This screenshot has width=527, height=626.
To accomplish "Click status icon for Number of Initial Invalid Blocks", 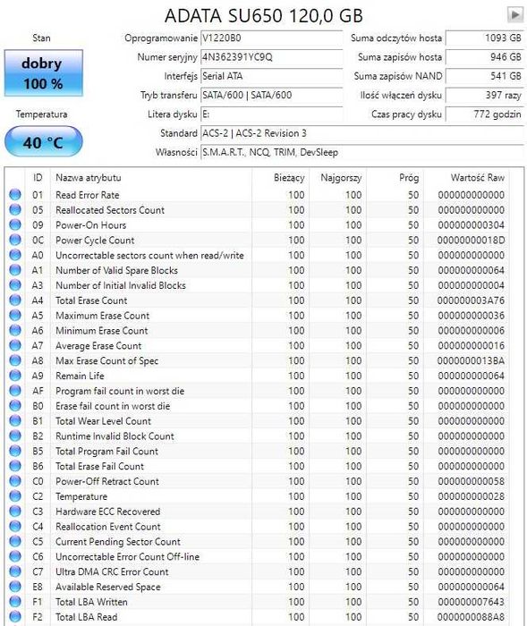I will coord(15,284).
